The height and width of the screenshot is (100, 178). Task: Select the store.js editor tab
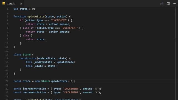12,4
